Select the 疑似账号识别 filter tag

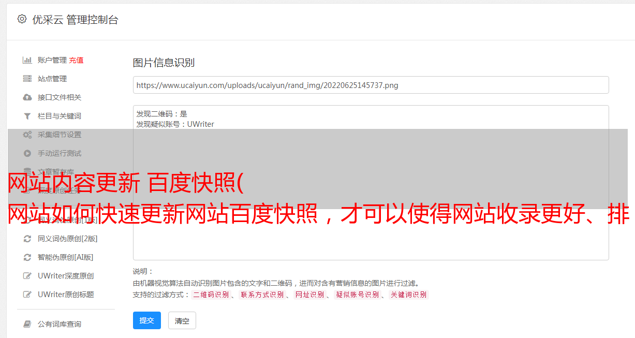click(358, 295)
